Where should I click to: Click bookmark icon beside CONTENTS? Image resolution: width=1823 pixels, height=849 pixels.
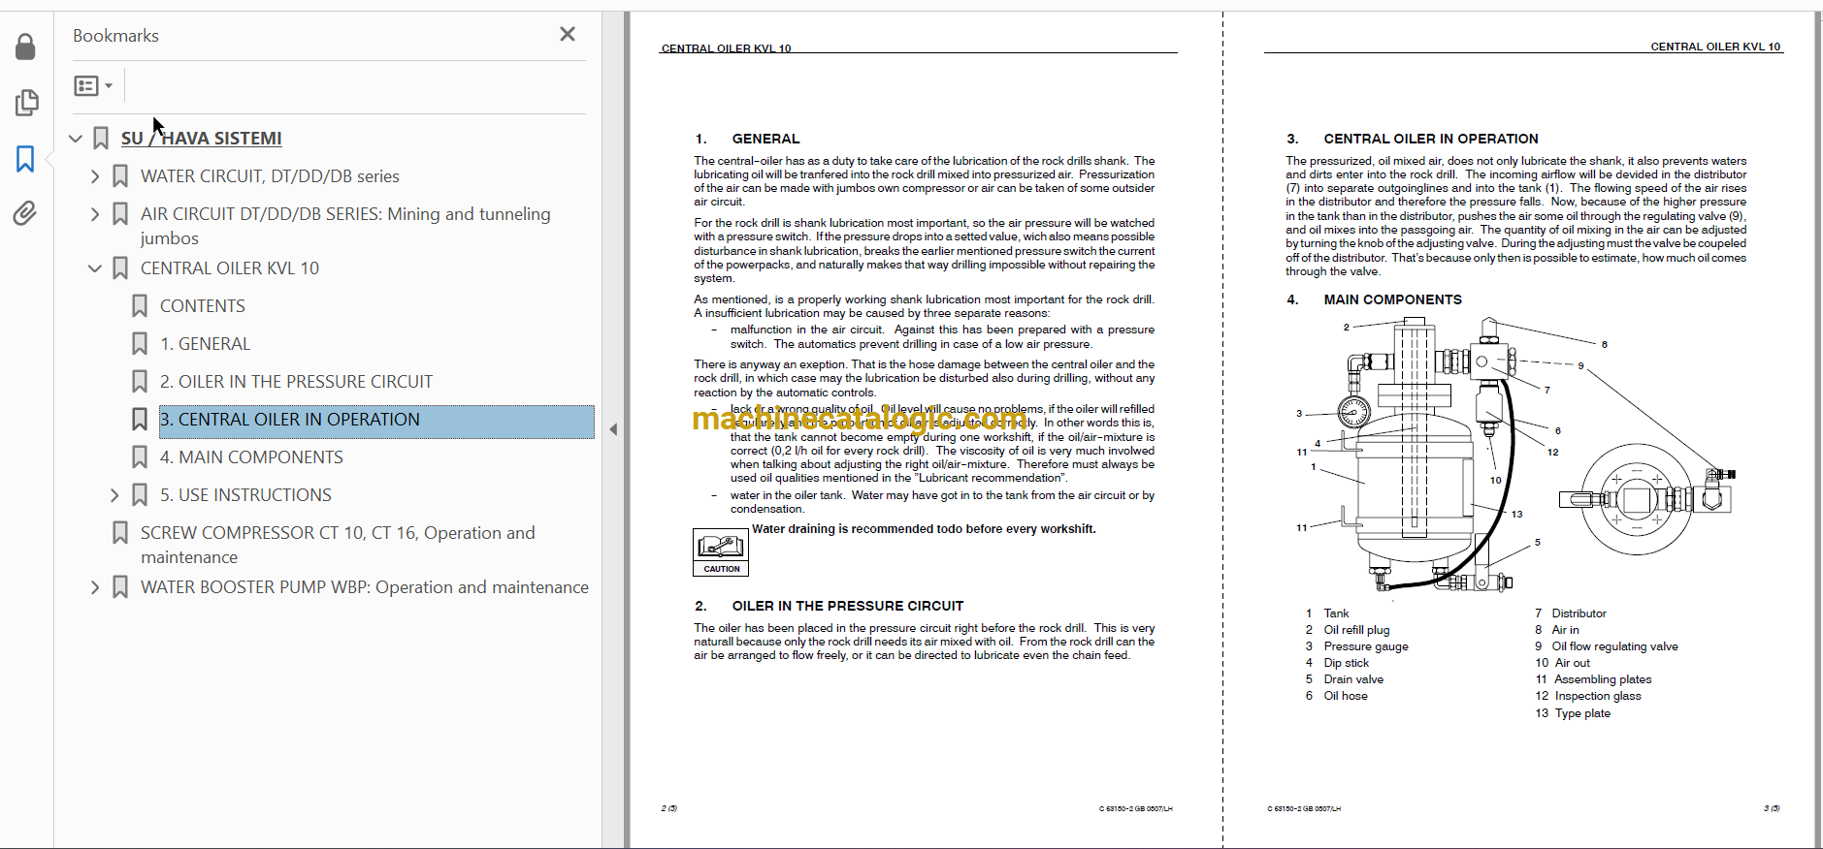(140, 306)
